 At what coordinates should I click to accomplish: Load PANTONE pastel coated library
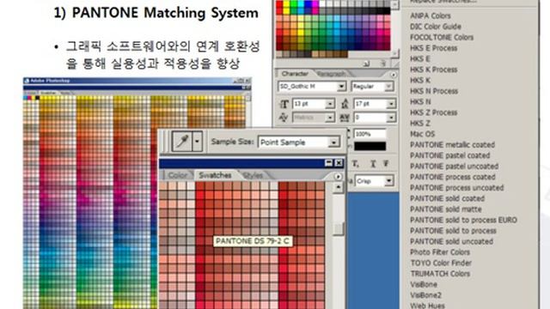(x=450, y=155)
